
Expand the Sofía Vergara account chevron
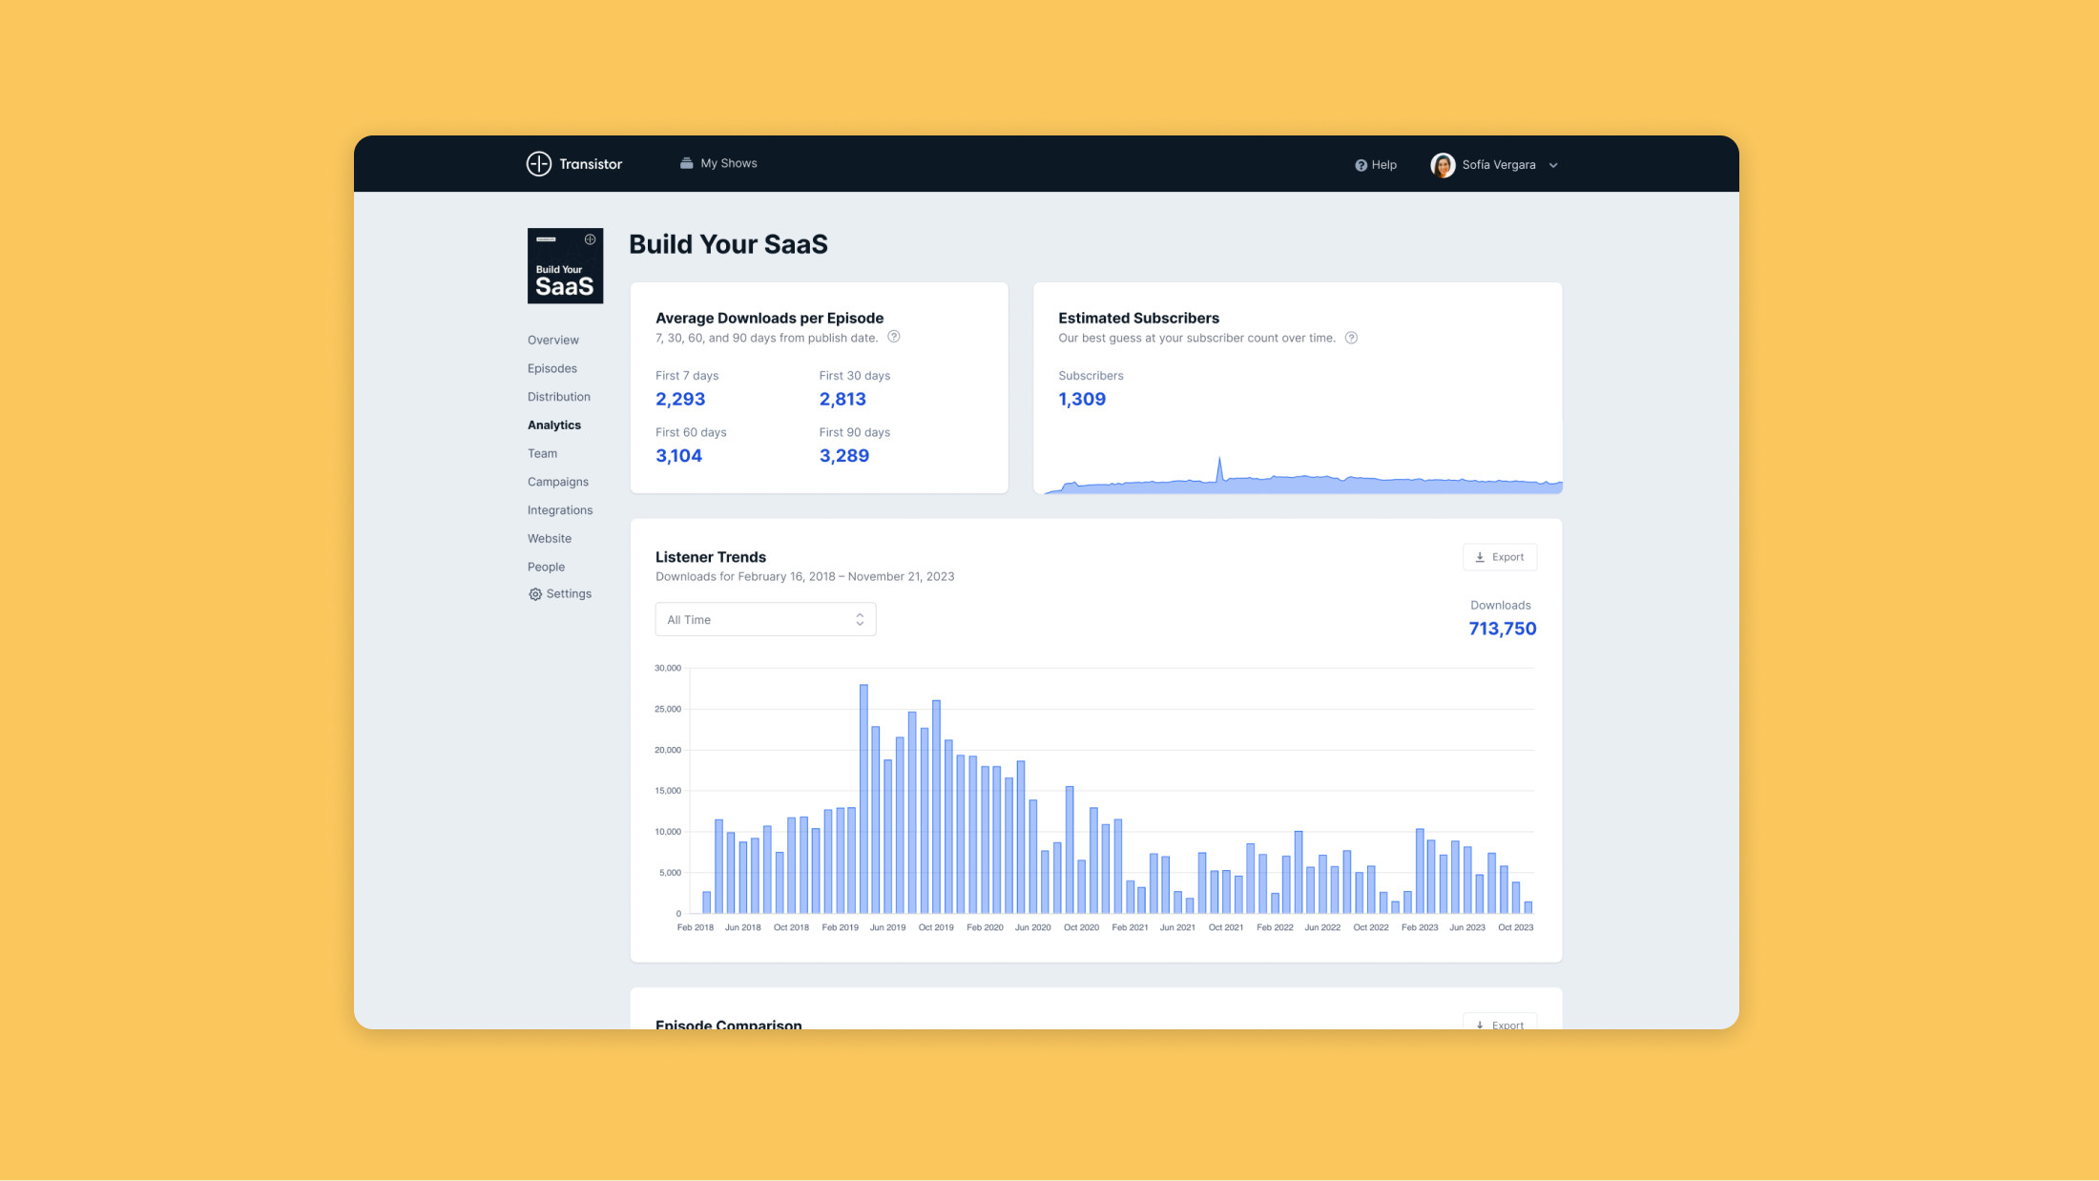[x=1553, y=164]
